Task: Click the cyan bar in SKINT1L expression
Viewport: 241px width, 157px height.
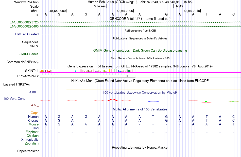Action: pos(76,71)
